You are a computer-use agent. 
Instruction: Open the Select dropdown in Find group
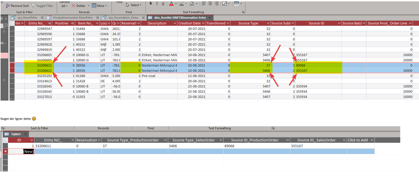pyautogui.click(x=134, y=5)
